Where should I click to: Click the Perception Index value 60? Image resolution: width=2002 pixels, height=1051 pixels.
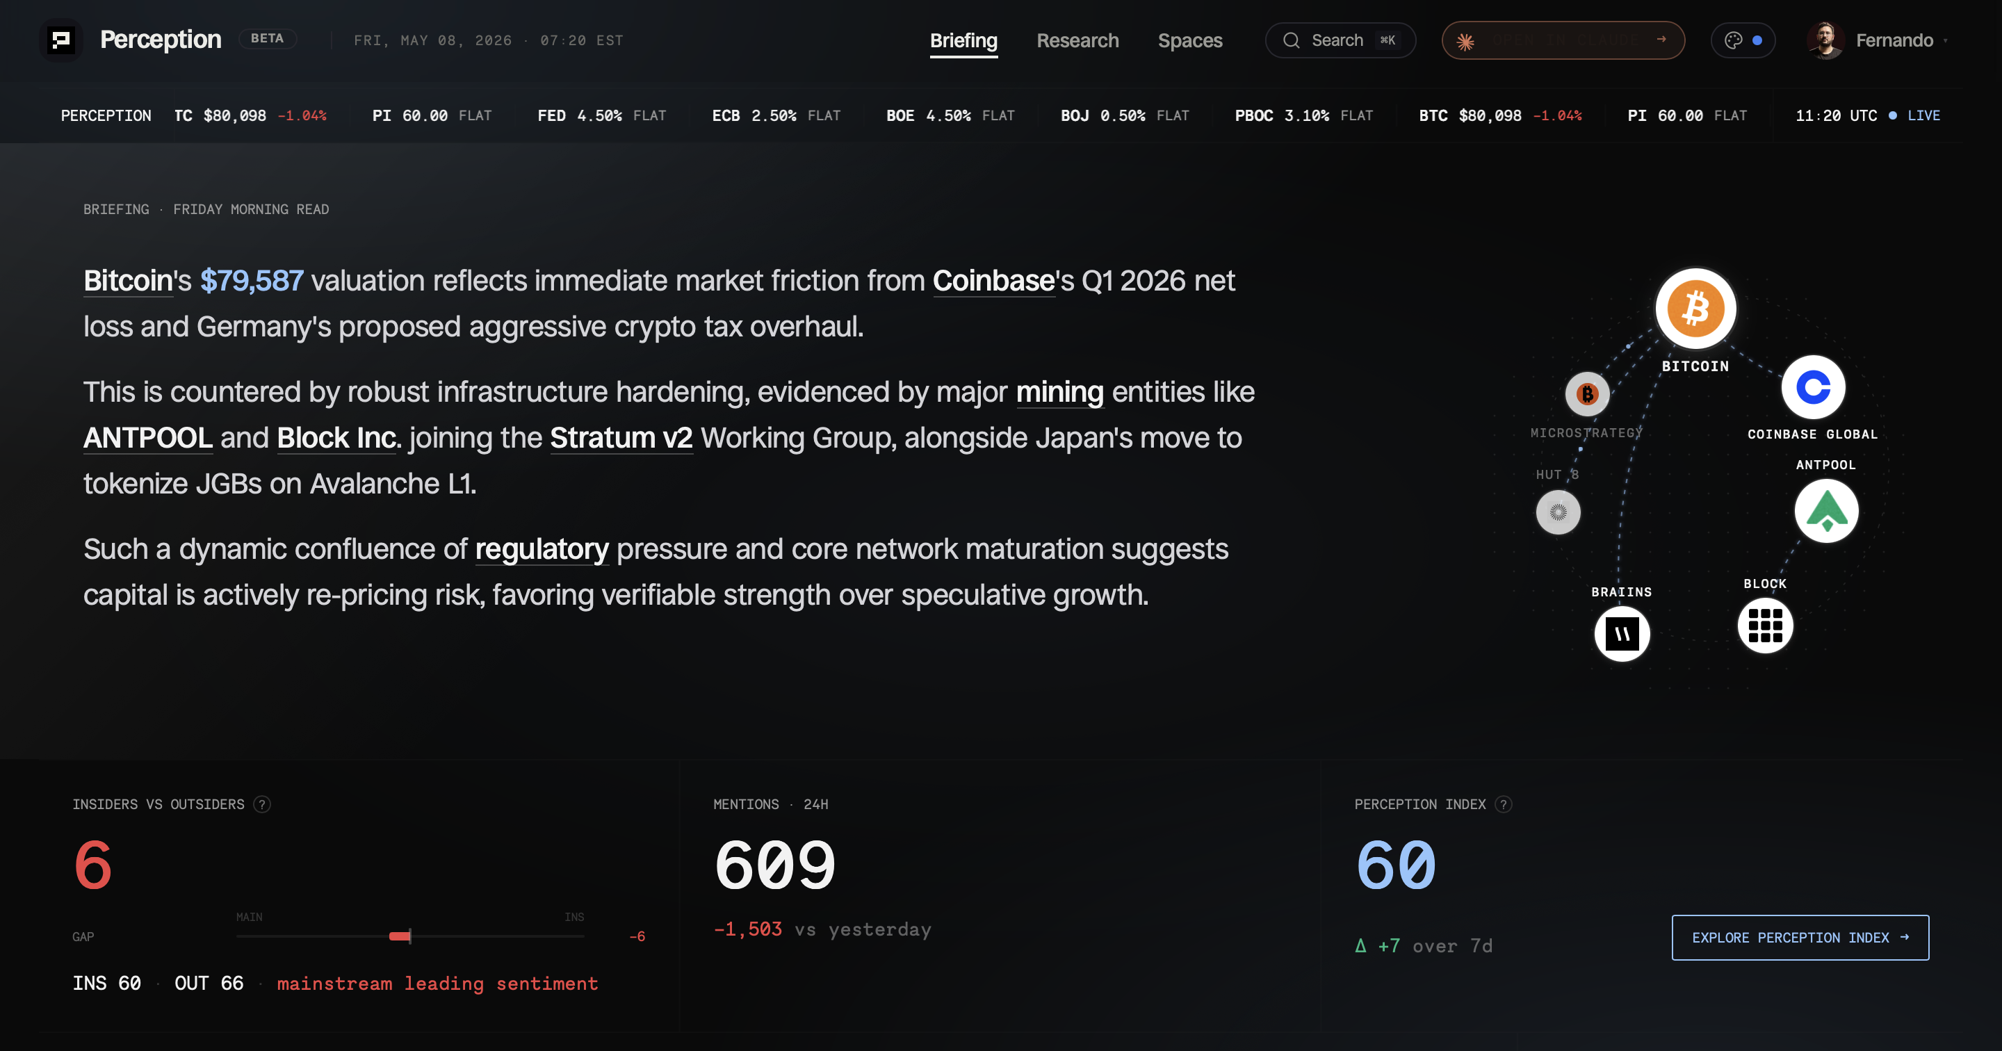[1396, 865]
